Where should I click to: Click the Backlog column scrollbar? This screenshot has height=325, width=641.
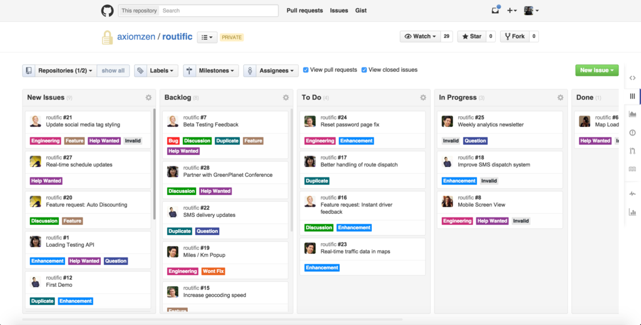tap(292, 170)
